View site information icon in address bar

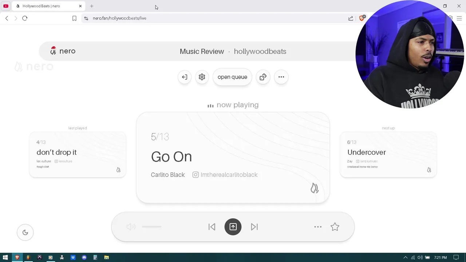(x=86, y=18)
